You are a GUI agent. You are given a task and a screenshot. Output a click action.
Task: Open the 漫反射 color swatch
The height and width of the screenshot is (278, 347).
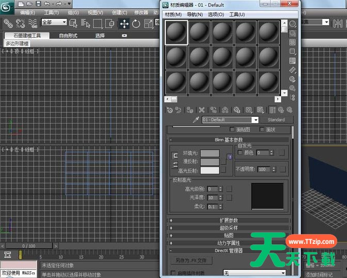tap(210, 162)
